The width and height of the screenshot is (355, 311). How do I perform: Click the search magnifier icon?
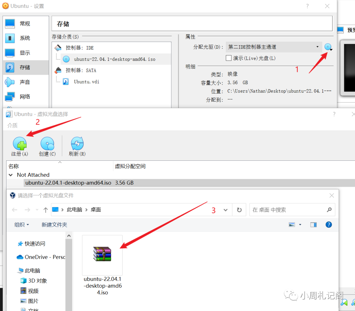coord(329,210)
